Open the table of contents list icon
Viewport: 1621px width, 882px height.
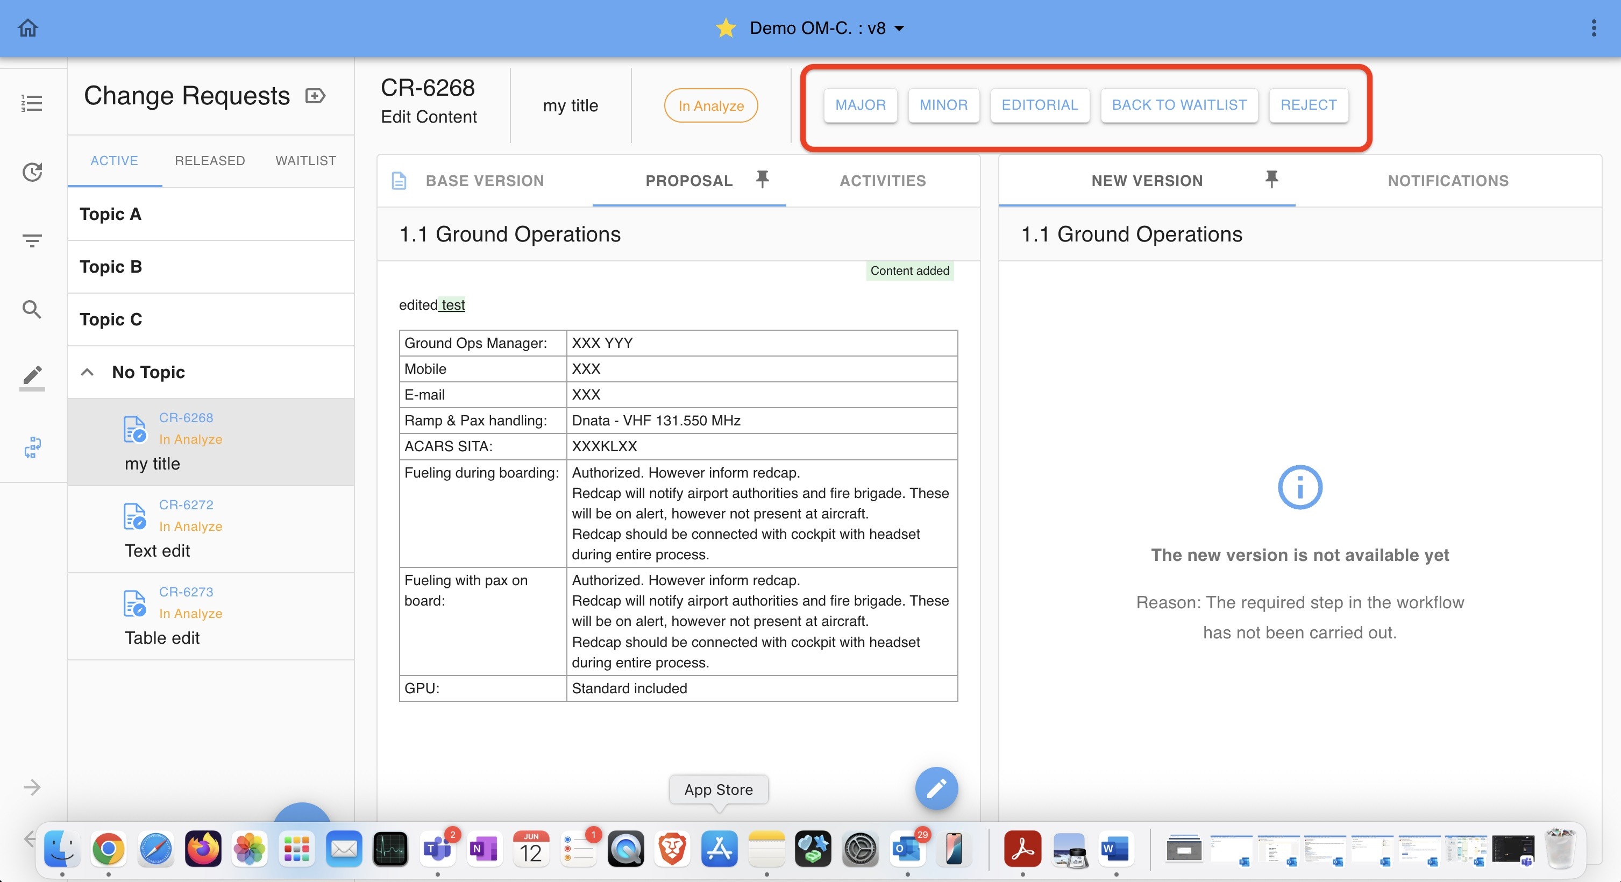(x=32, y=103)
